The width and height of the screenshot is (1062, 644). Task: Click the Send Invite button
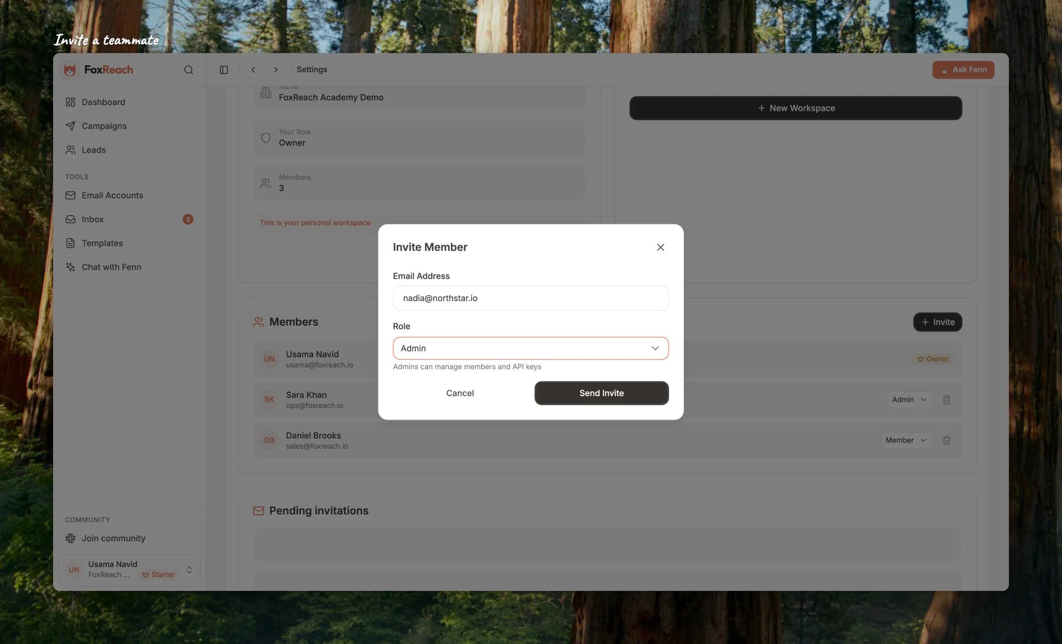pos(601,393)
